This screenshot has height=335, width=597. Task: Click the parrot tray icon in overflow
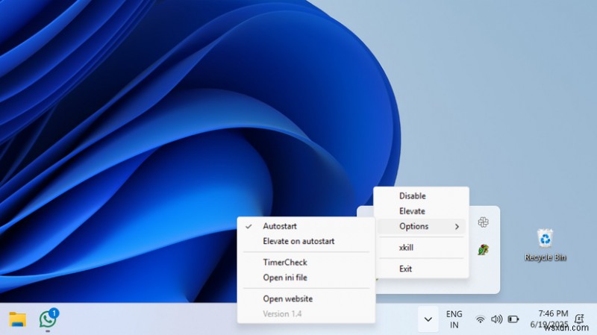coord(483,250)
